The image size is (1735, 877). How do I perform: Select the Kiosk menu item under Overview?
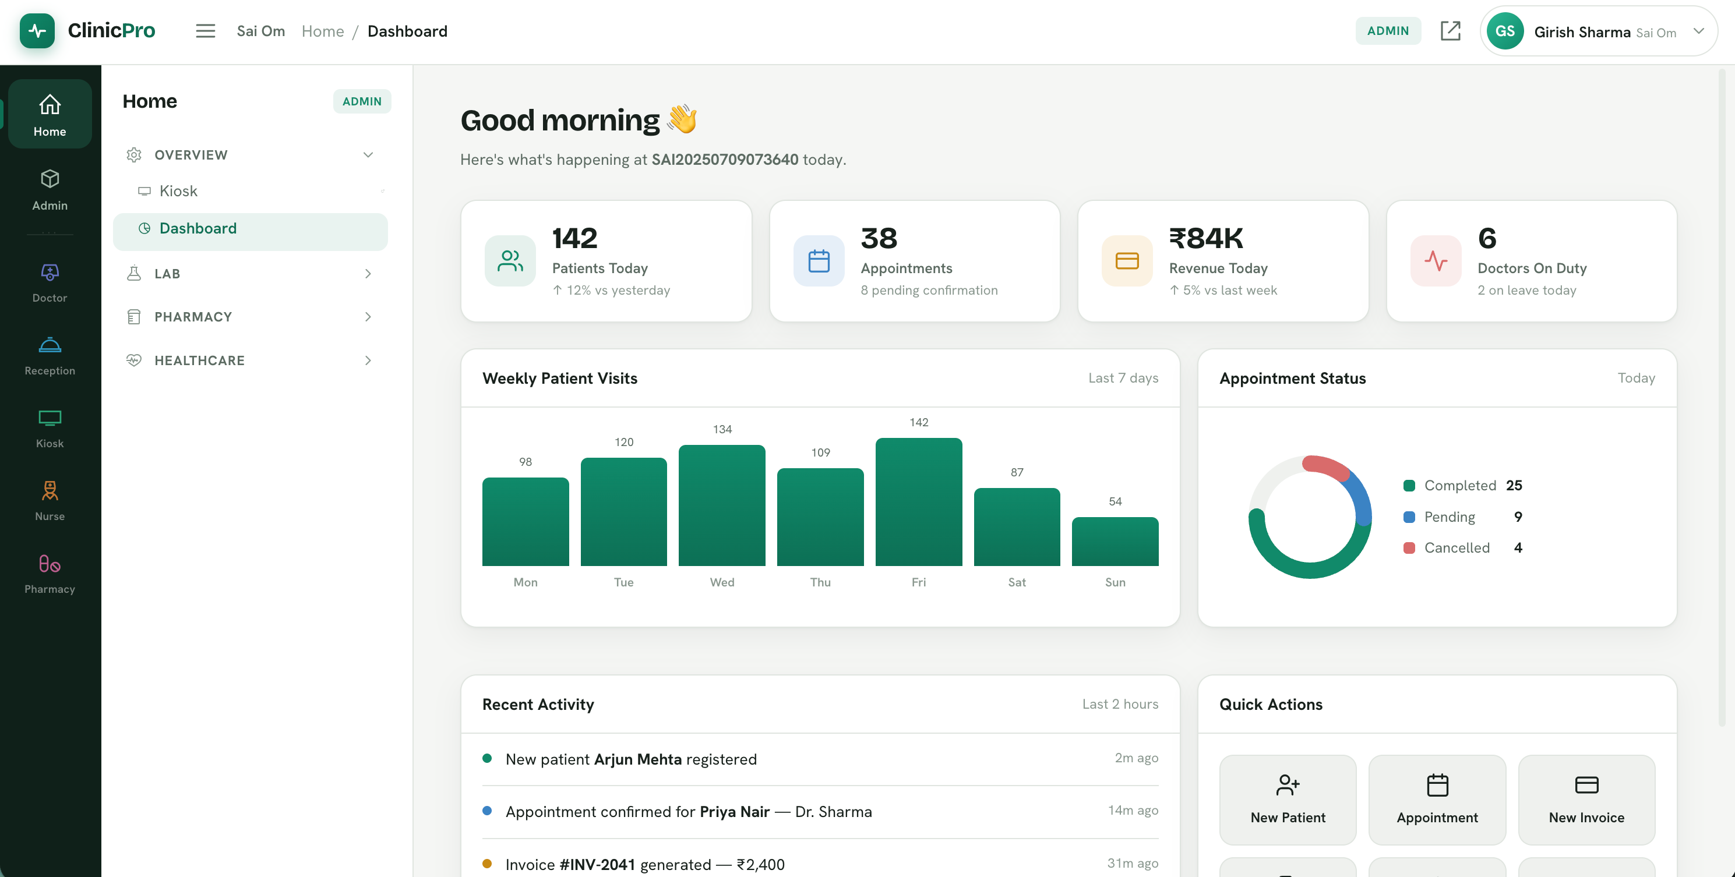click(x=250, y=191)
